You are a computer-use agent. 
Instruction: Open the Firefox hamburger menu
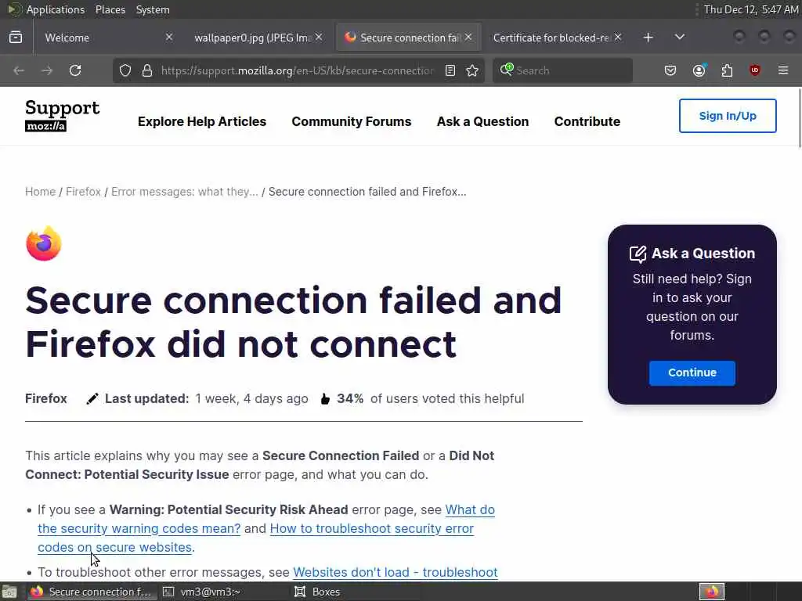(783, 70)
